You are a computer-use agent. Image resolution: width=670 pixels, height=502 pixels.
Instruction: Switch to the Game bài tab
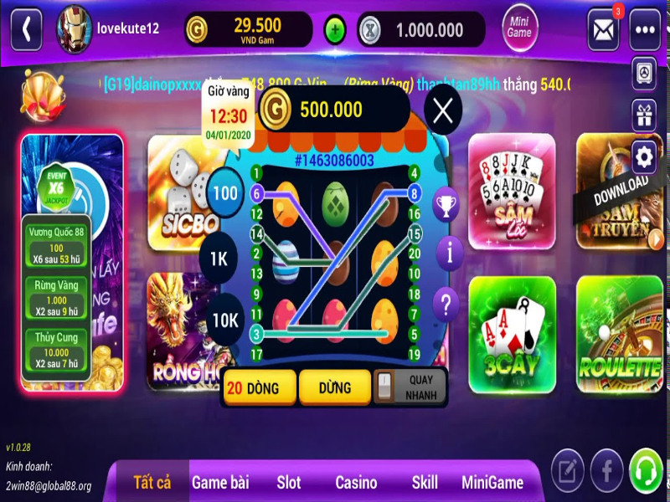220,483
